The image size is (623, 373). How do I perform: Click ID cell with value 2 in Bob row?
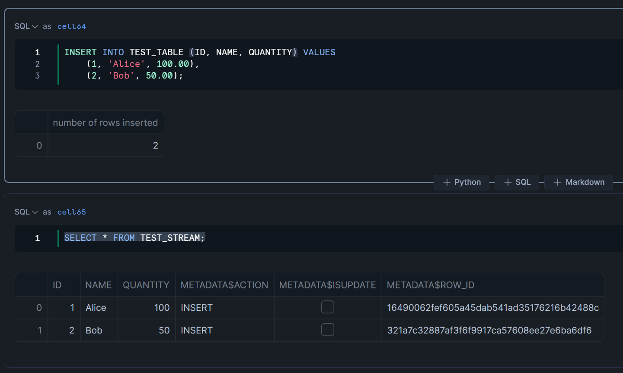(x=64, y=330)
